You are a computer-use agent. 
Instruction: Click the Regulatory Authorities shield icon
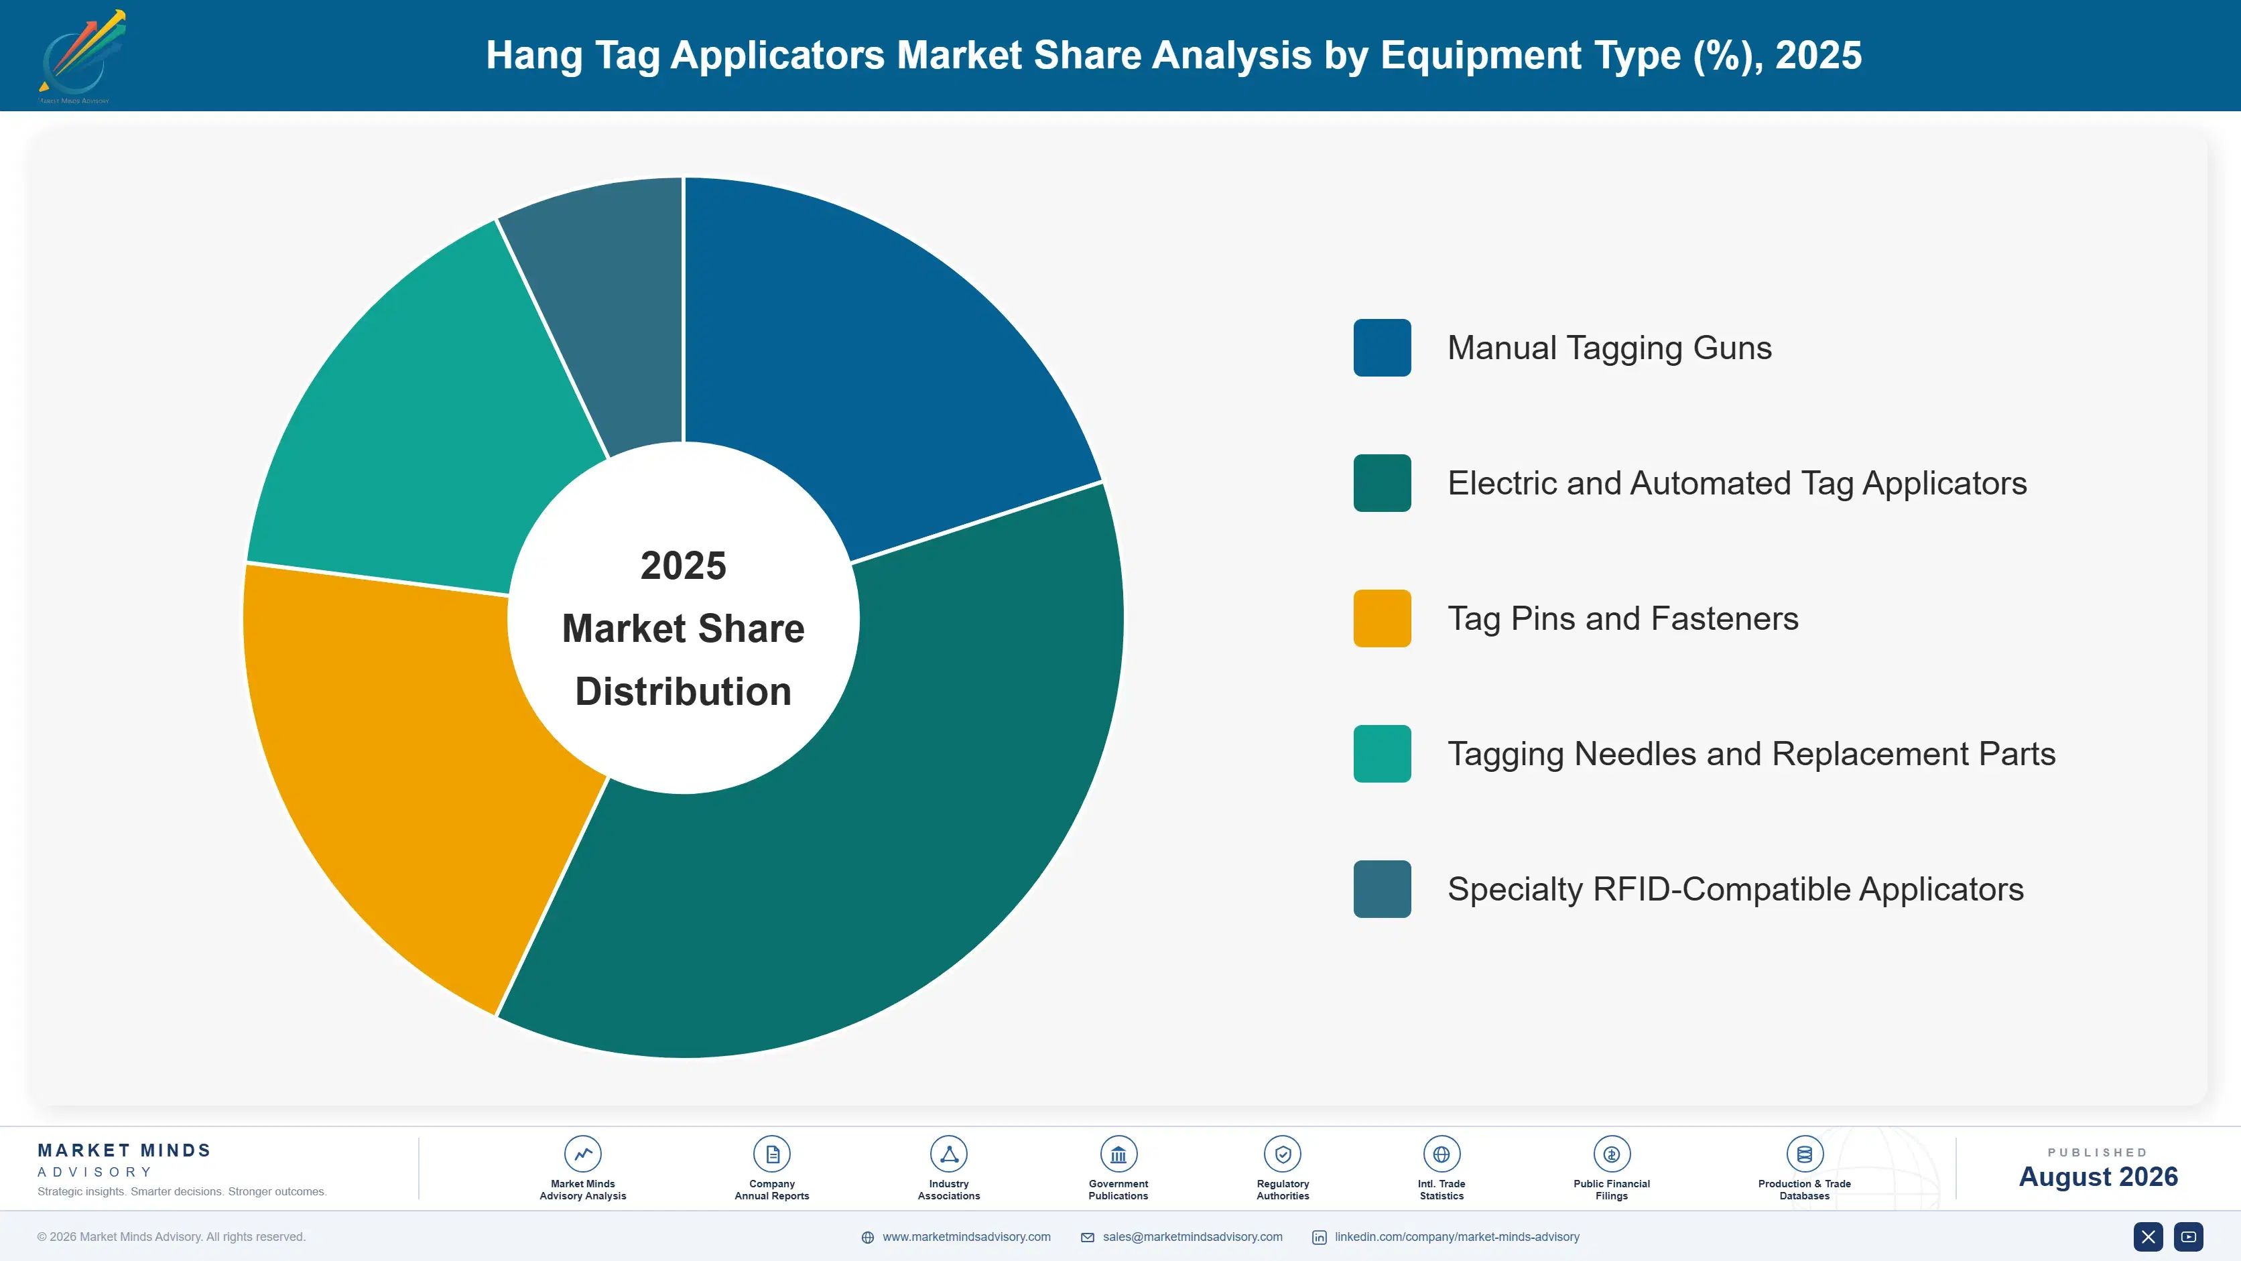pyautogui.click(x=1282, y=1154)
